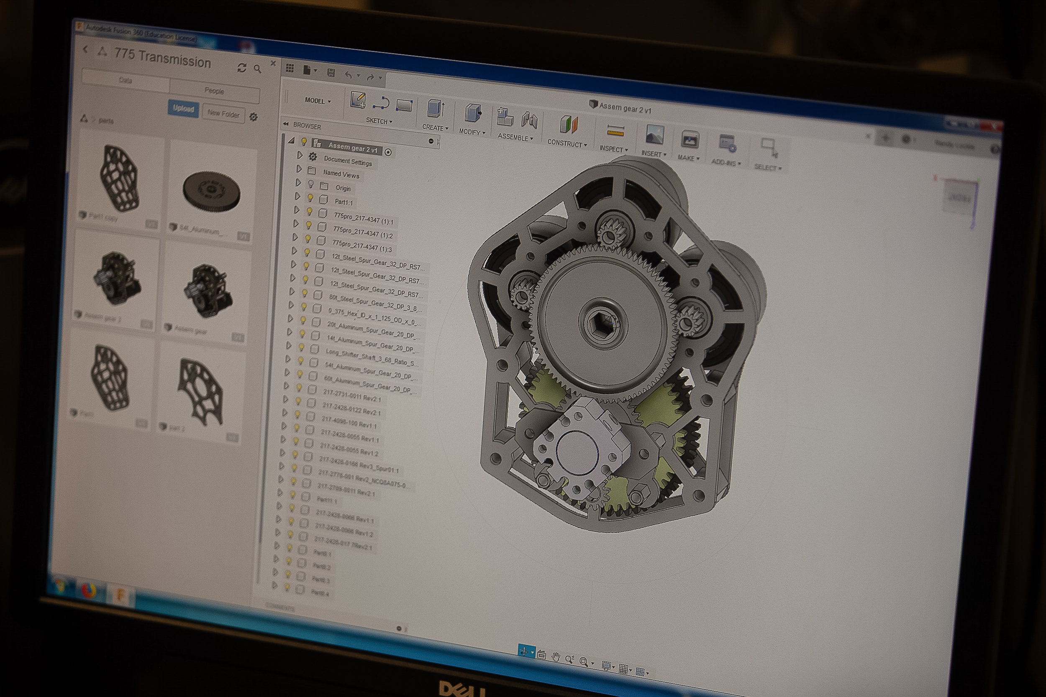Hide the 775pro_217-4347 (1):3 component bulb

pos(308,239)
